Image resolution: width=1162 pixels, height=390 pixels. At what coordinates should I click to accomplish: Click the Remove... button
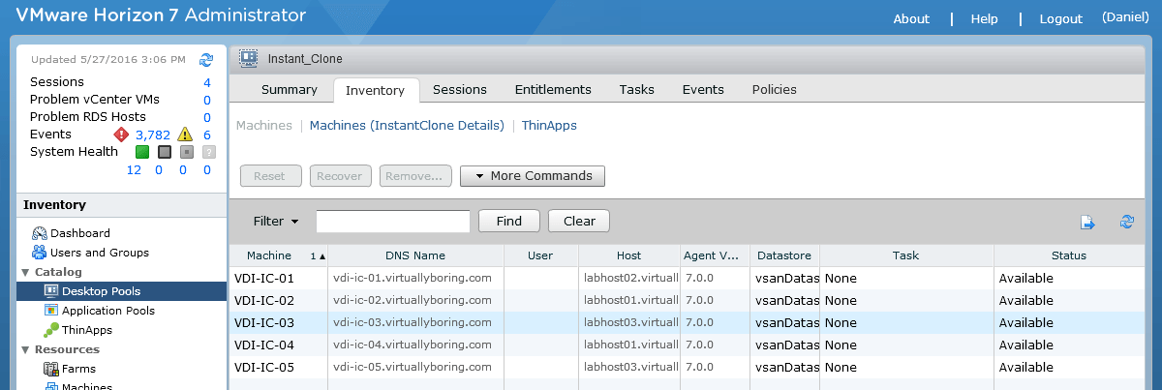pyautogui.click(x=416, y=176)
